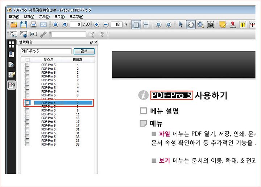
Task: Check the highlighted page 9 row checkbox
Action: click(27, 102)
